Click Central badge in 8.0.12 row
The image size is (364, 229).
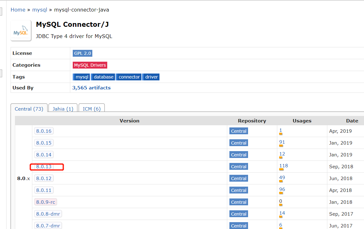point(239,179)
